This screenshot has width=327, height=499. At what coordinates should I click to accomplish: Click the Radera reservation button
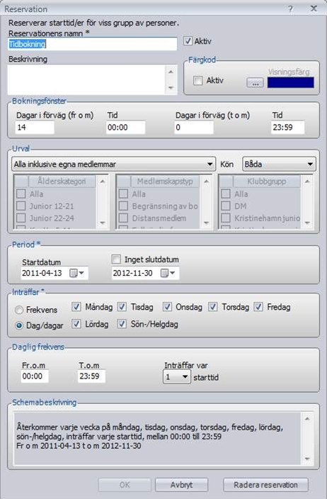tap(265, 485)
